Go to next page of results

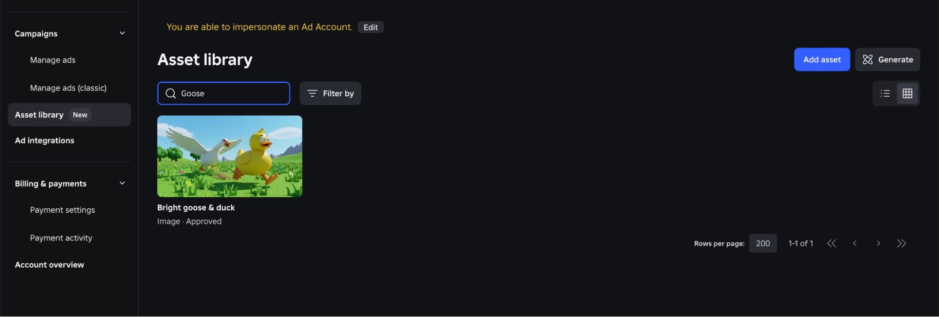878,243
